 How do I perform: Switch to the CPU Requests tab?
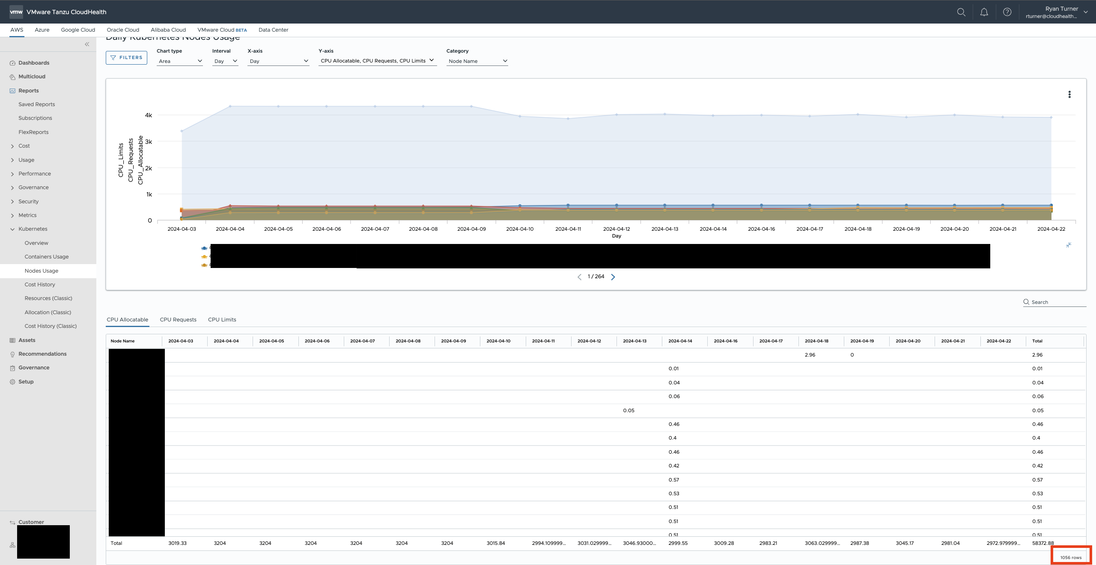(x=178, y=320)
